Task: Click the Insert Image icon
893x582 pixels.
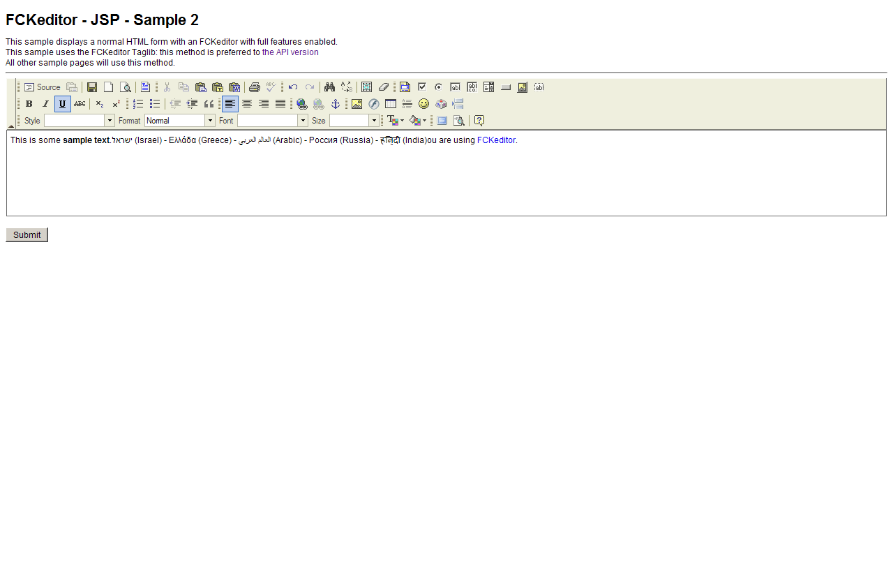Action: pos(357,104)
